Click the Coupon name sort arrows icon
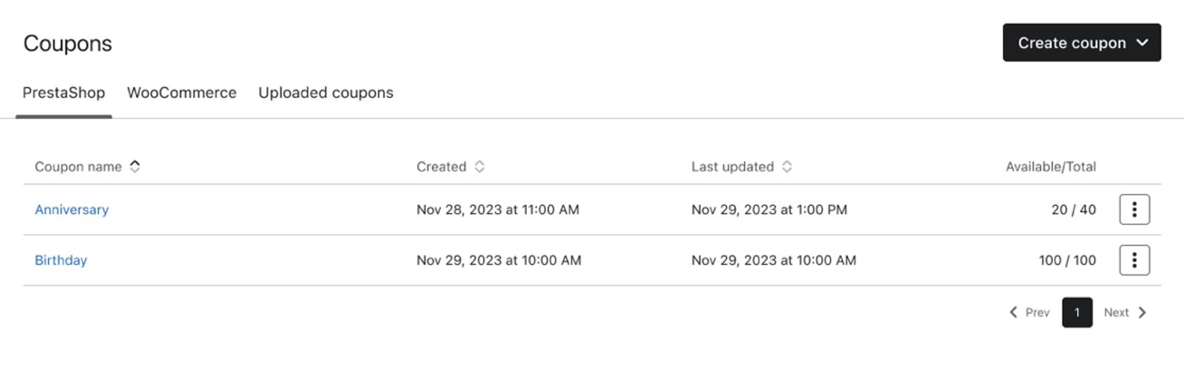 [x=135, y=166]
